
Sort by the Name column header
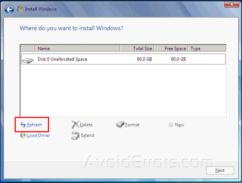[77, 48]
